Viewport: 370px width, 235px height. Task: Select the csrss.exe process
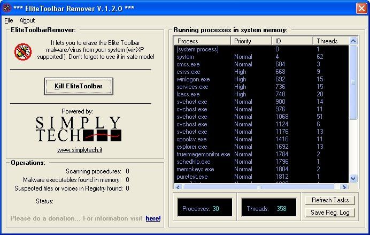[261, 72]
